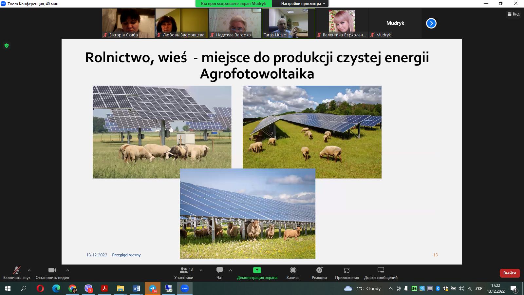Select Вікторія Скиба's video thumbnail
Image resolution: width=524 pixels, height=295 pixels.
pos(128,23)
